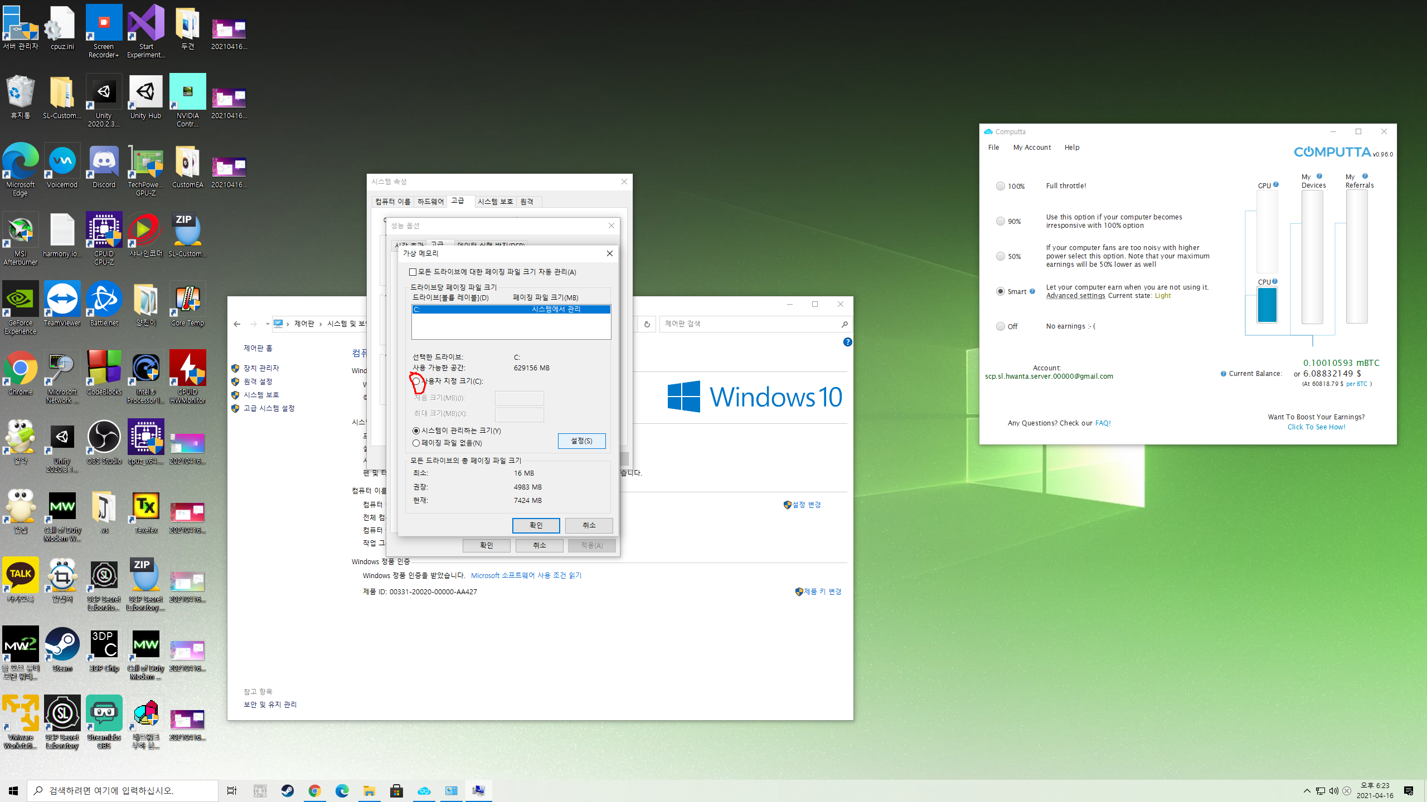Select Off mode in Computta
Image resolution: width=1427 pixels, height=802 pixels.
pyautogui.click(x=1001, y=326)
